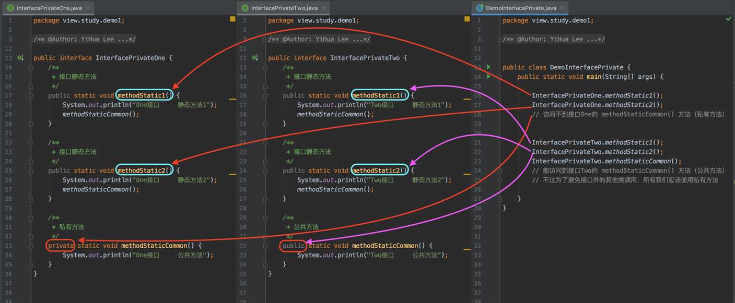
Task: Click the class file icon on DemoInterfacePrivate.java tab
Action: pyautogui.click(x=480, y=8)
